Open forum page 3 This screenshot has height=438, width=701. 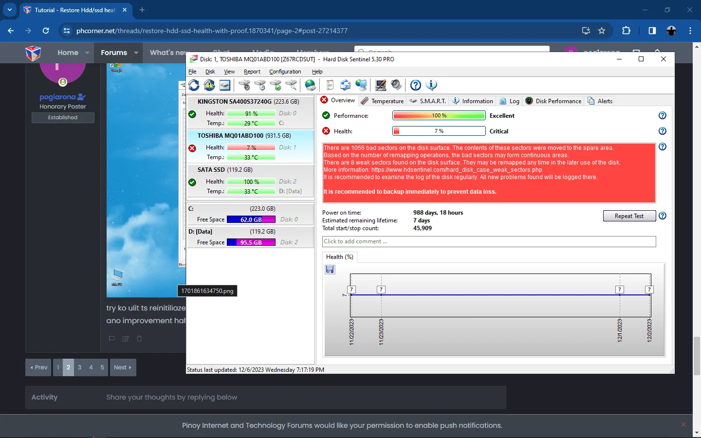point(80,367)
